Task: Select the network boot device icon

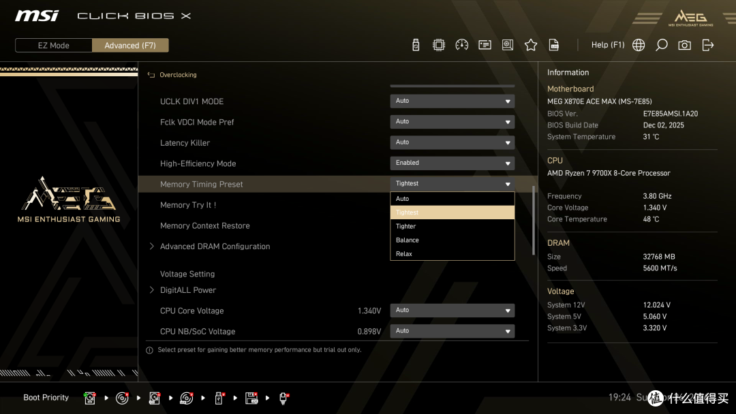Action: (283, 398)
